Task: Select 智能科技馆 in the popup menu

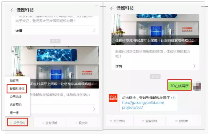Action: point(17,89)
